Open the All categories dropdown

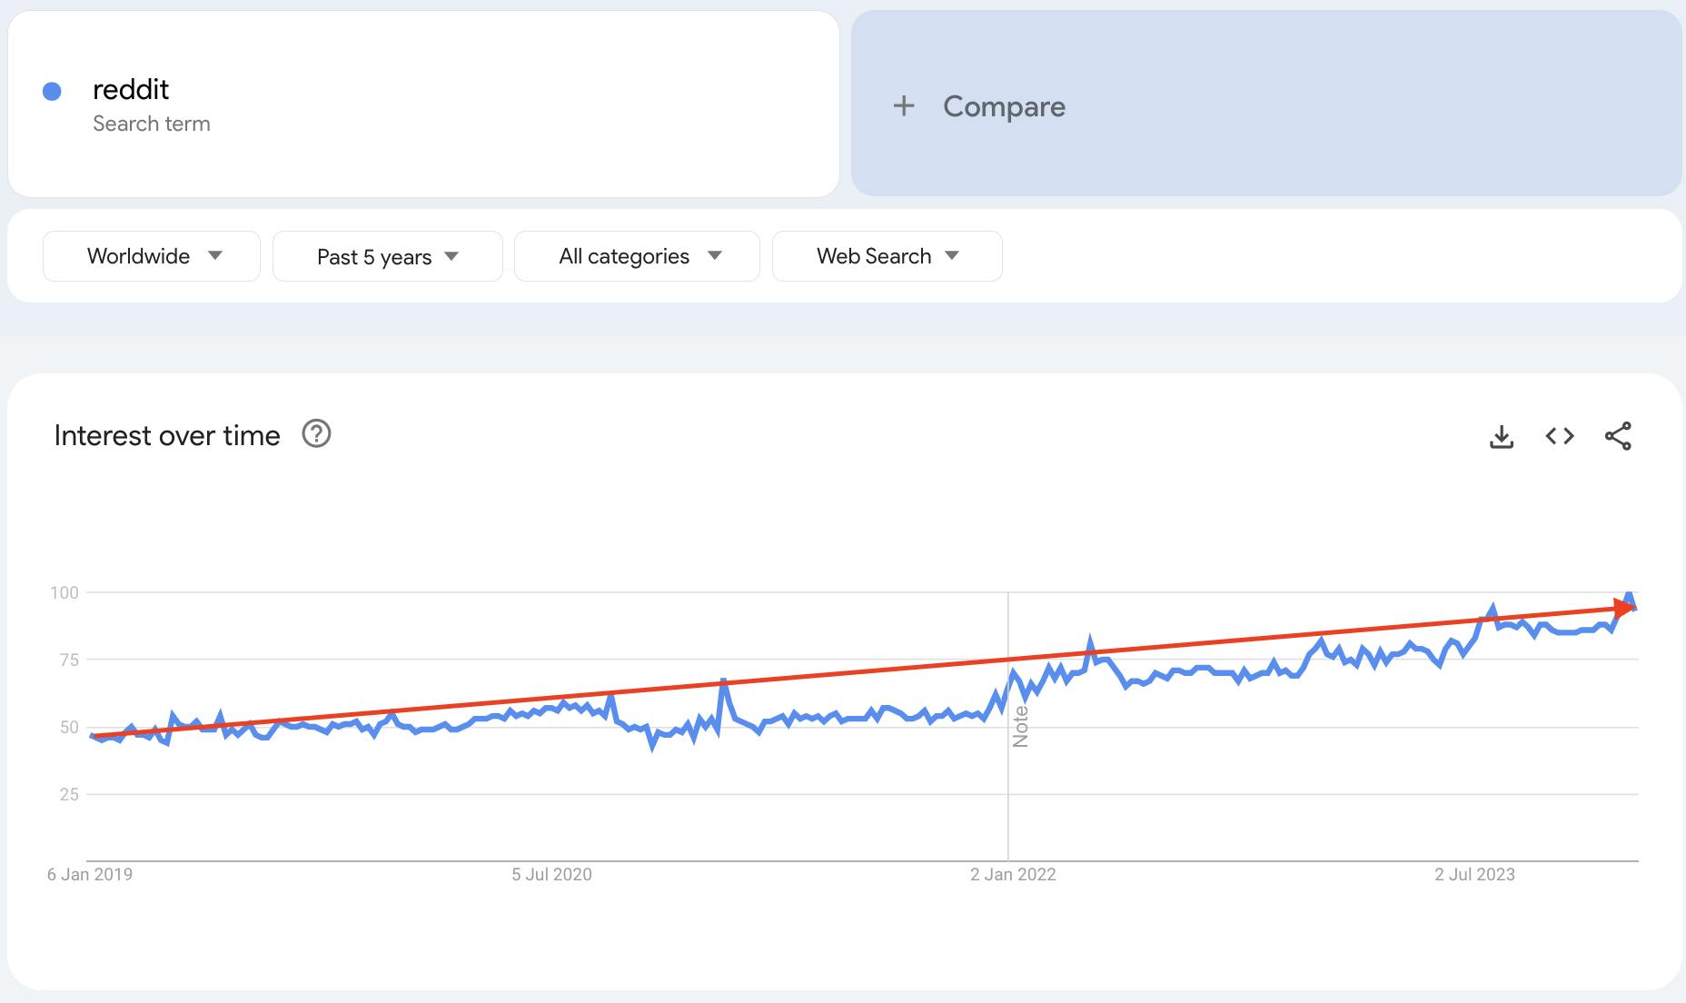636,256
